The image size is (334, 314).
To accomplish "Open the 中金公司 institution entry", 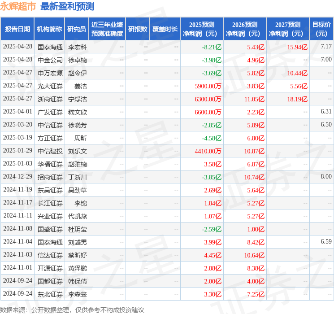I will (x=50, y=60).
